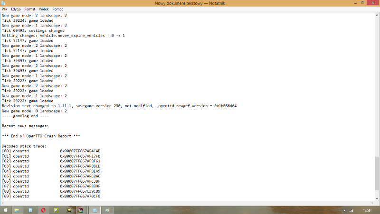Click the 'Tick 39224: game loaded' line

click(x=28, y=20)
